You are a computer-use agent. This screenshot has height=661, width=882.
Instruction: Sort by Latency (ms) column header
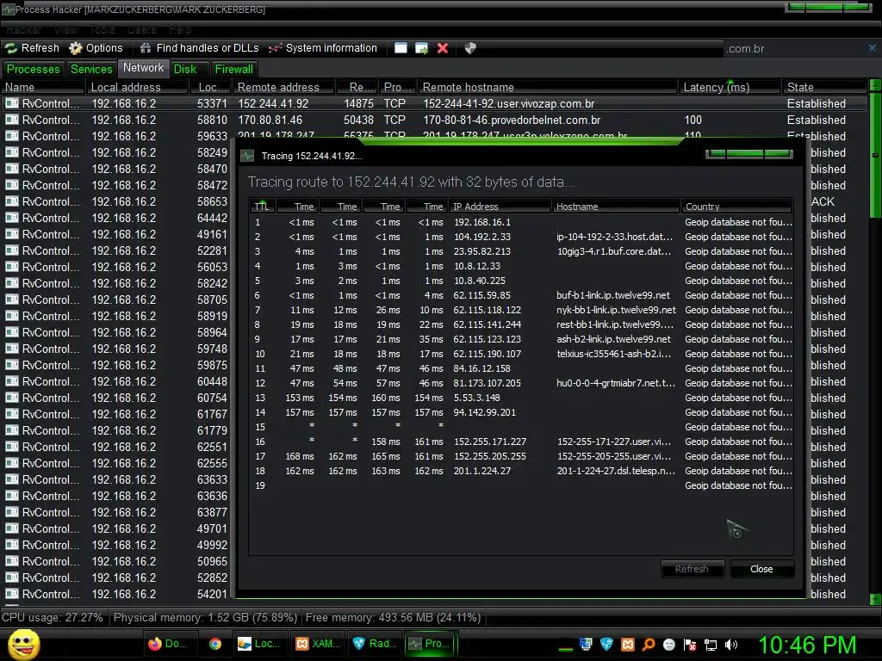(x=729, y=87)
